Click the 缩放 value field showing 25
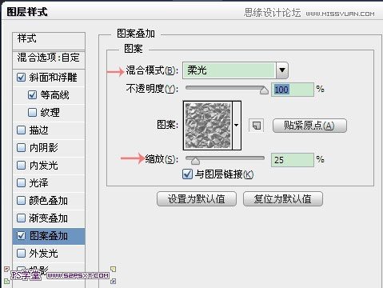383x288 pixels. coord(293,160)
